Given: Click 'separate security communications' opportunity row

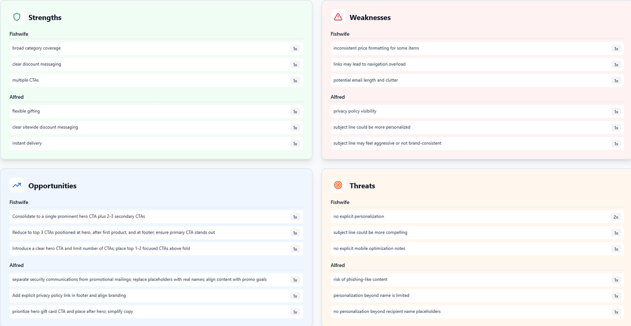Looking at the screenshot, I should click(156, 280).
